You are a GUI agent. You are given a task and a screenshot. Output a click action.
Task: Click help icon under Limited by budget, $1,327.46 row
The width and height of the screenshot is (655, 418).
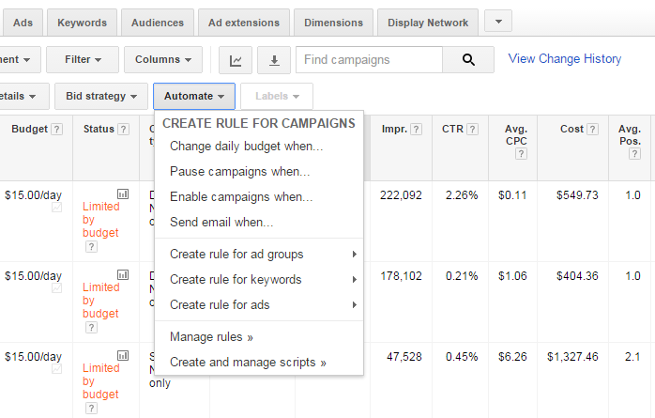91,408
